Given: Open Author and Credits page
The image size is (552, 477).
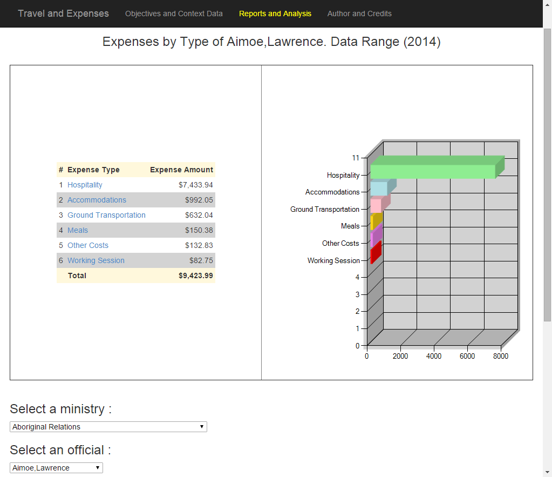Looking at the screenshot, I should (x=359, y=14).
